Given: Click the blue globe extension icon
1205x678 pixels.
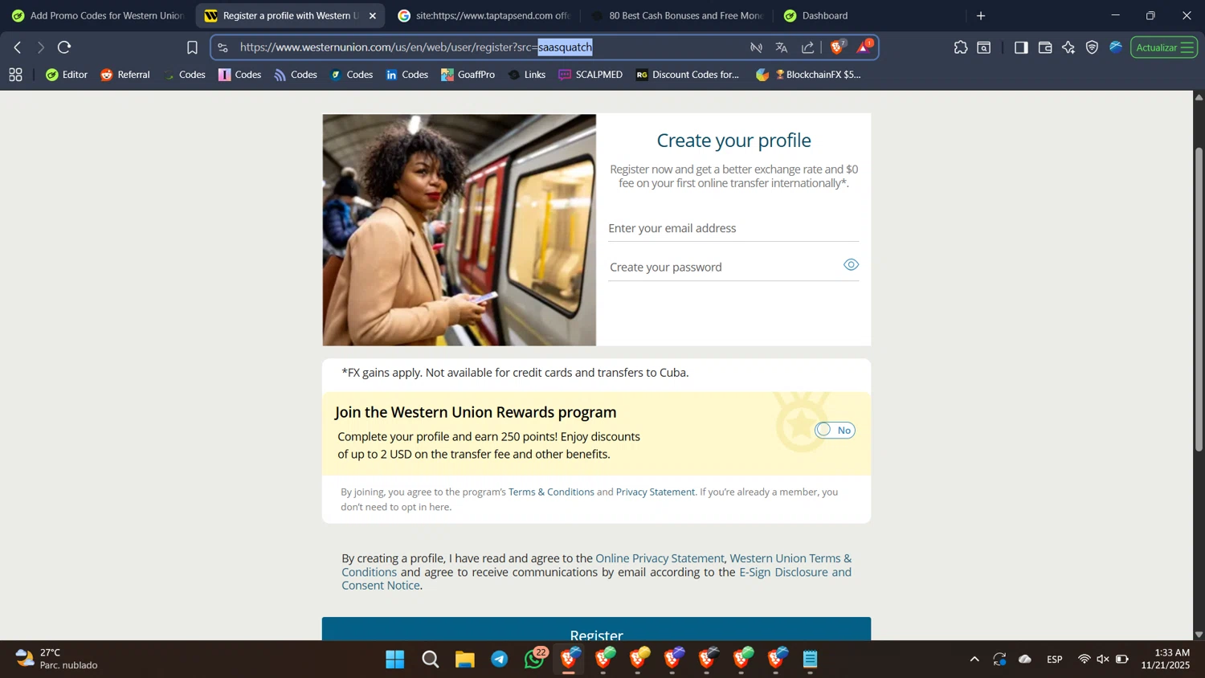Looking at the screenshot, I should point(1116,47).
